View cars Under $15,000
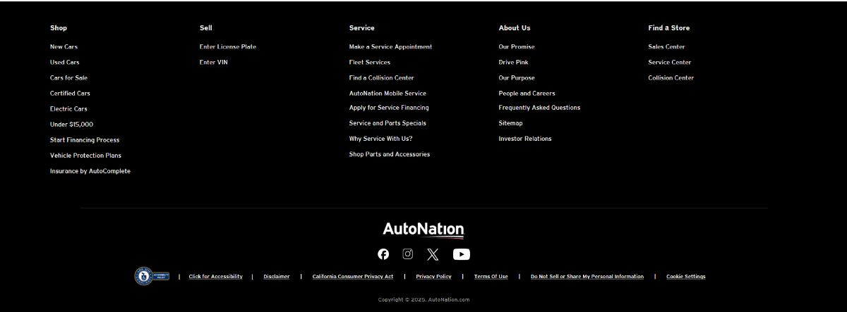This screenshot has width=847, height=312. point(71,125)
